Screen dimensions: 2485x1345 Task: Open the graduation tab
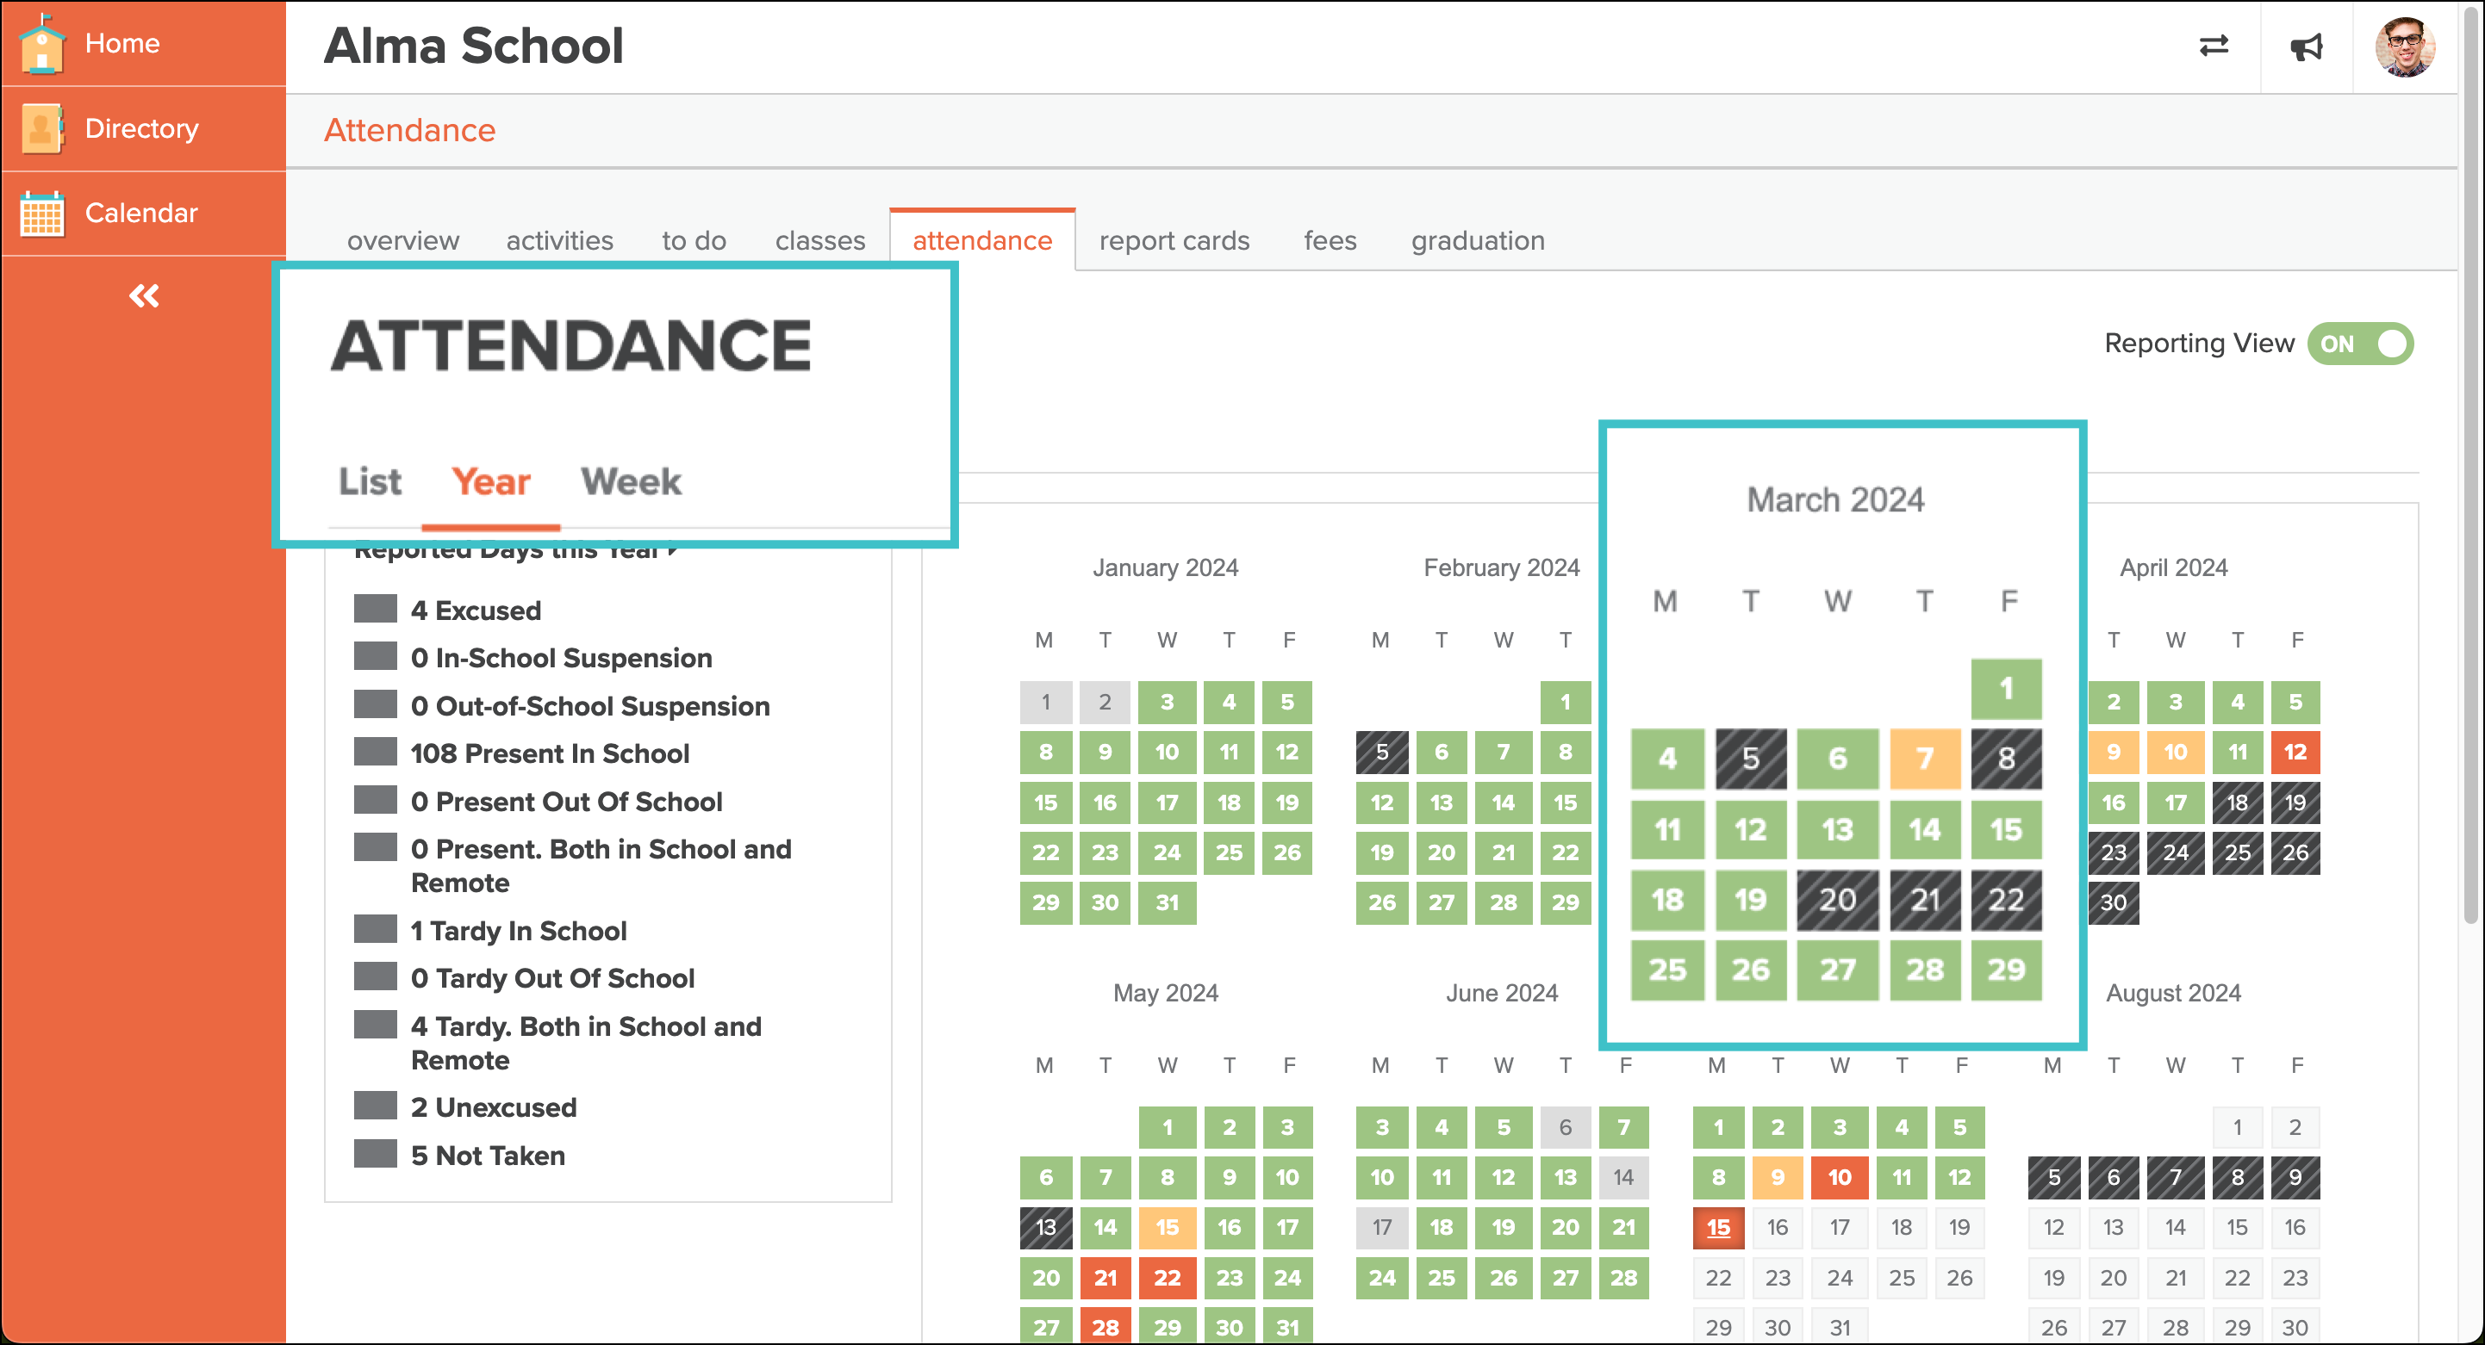coord(1477,240)
